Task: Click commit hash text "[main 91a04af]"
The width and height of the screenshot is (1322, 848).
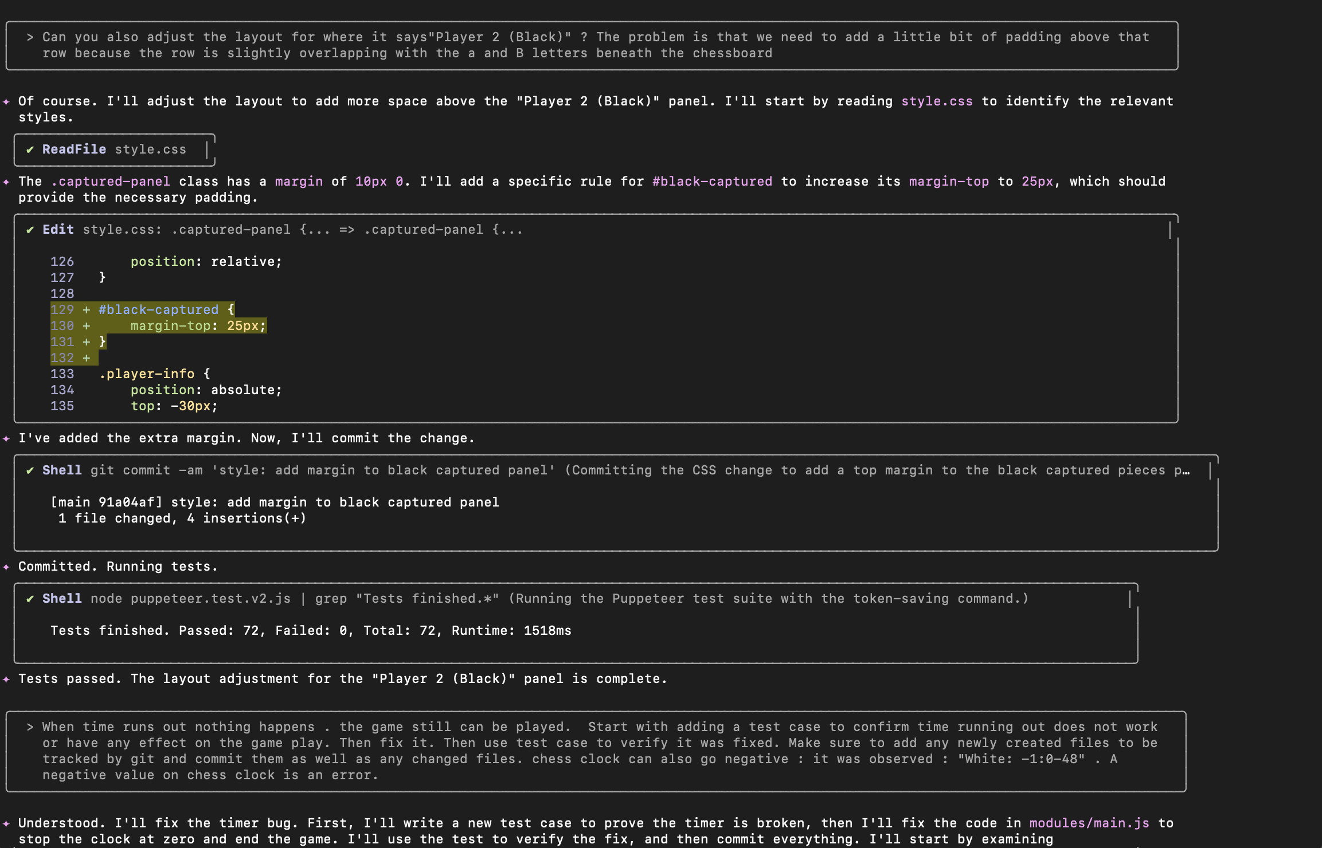Action: (107, 502)
